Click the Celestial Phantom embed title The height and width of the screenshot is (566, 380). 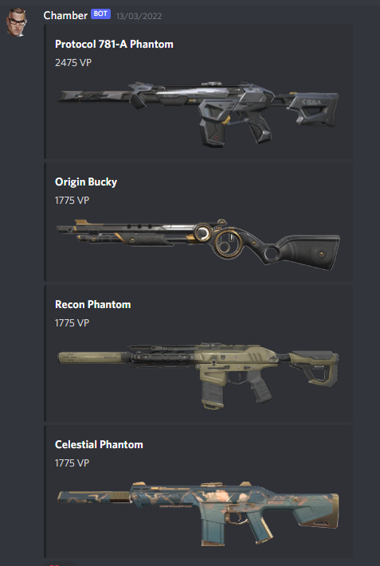point(99,444)
